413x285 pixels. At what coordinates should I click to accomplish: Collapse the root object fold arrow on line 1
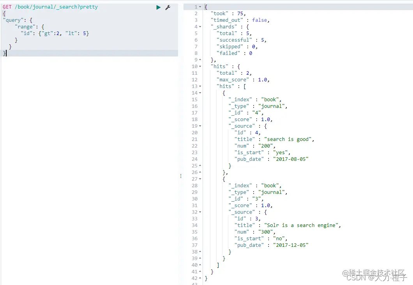pyautogui.click(x=200, y=7)
